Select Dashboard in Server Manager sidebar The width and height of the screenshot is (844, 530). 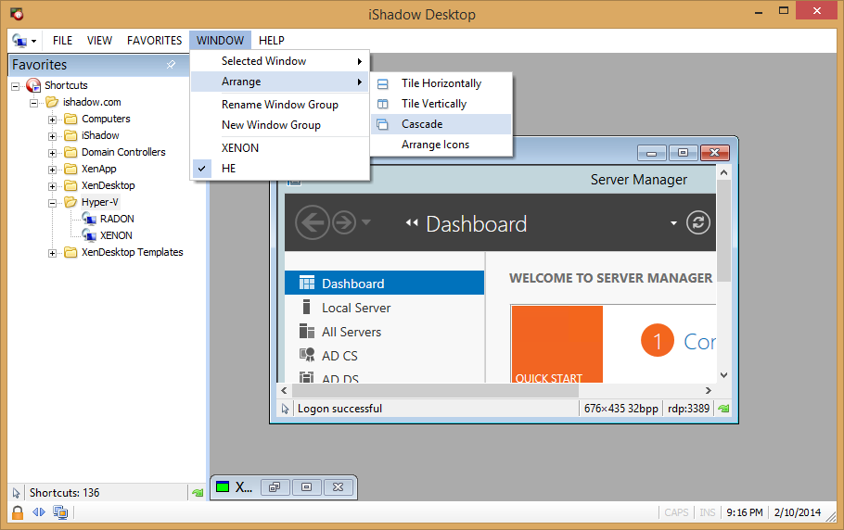[x=384, y=284]
